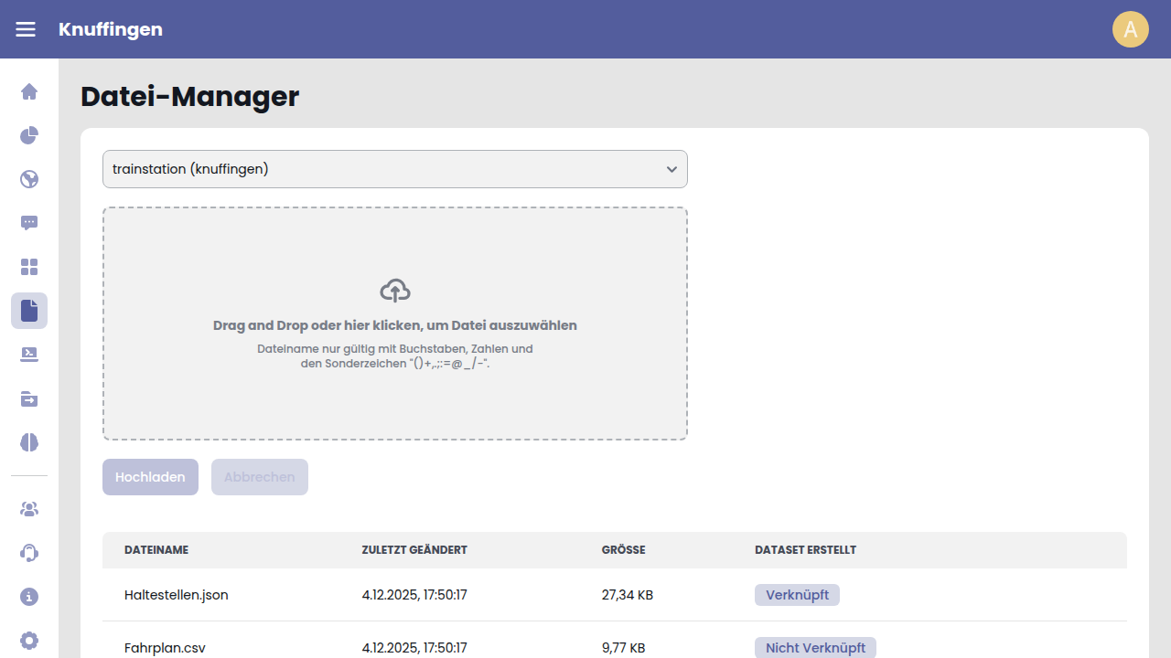This screenshot has width=1171, height=658.
Task: Select the file manager document icon
Action: coord(29,311)
